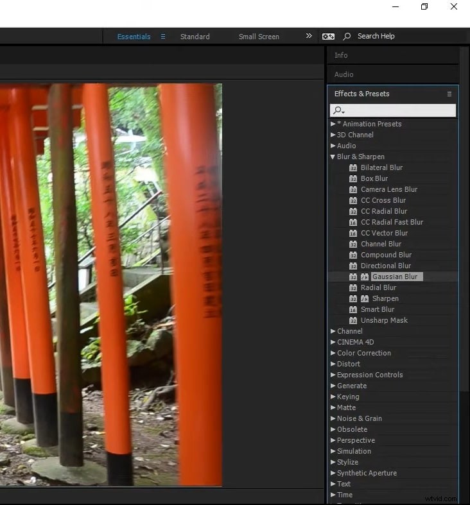
Task: Expand the Distort effects category
Action: (x=333, y=364)
